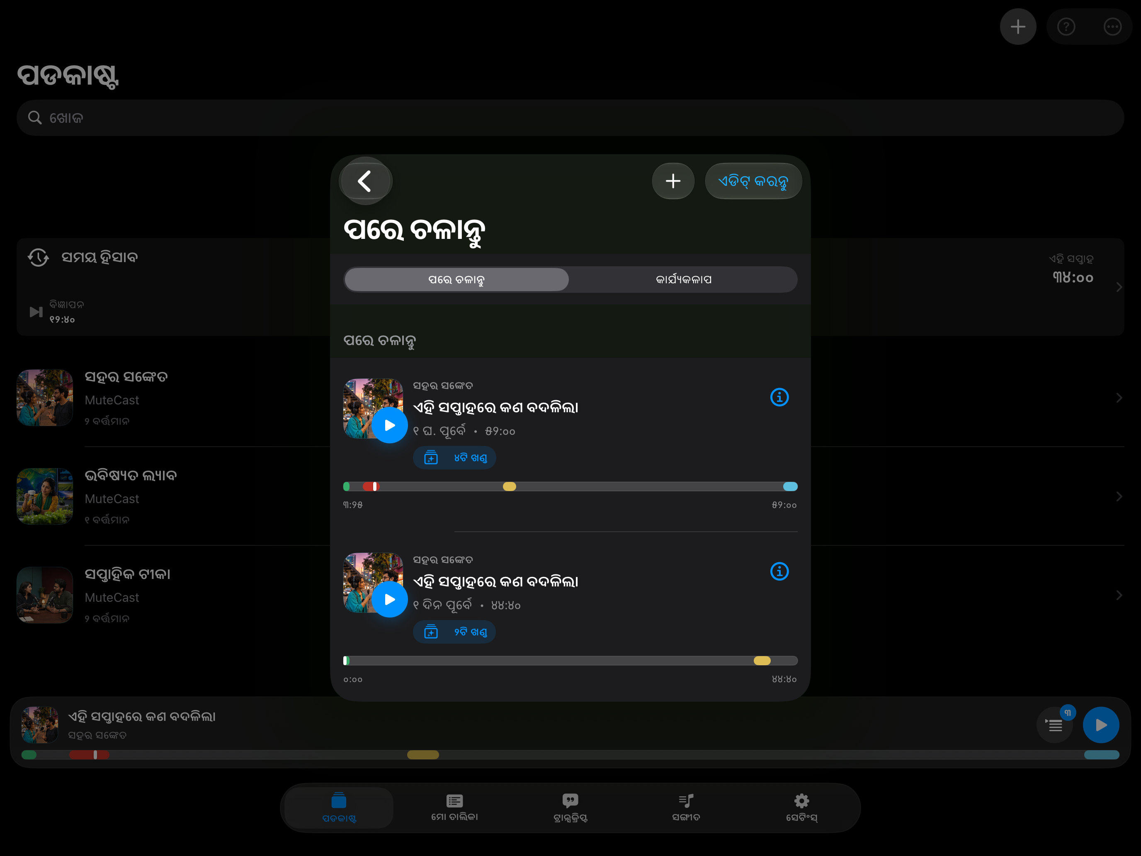The width and height of the screenshot is (1141, 856).
Task: Tap the plus button beside ଏଡିଟ୍ କରନ୍ତୁ
Action: click(673, 181)
